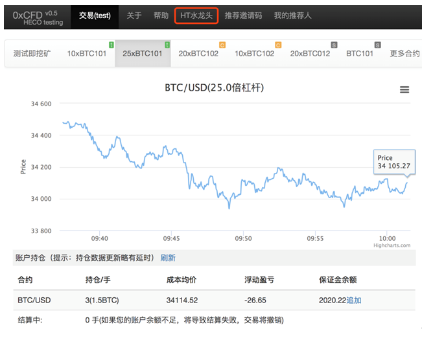Select the 25xBTC101 contract tab
The width and height of the screenshot is (422, 340).
(x=142, y=54)
